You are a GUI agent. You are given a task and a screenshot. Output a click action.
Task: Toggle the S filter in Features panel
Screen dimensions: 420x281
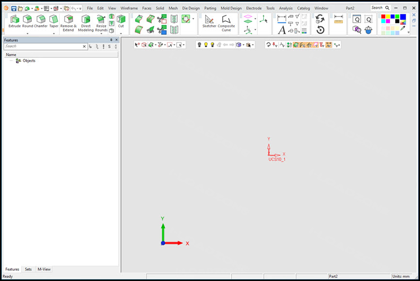[x=109, y=47]
